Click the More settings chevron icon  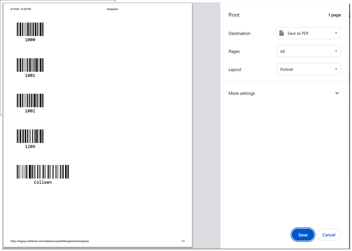(x=337, y=93)
